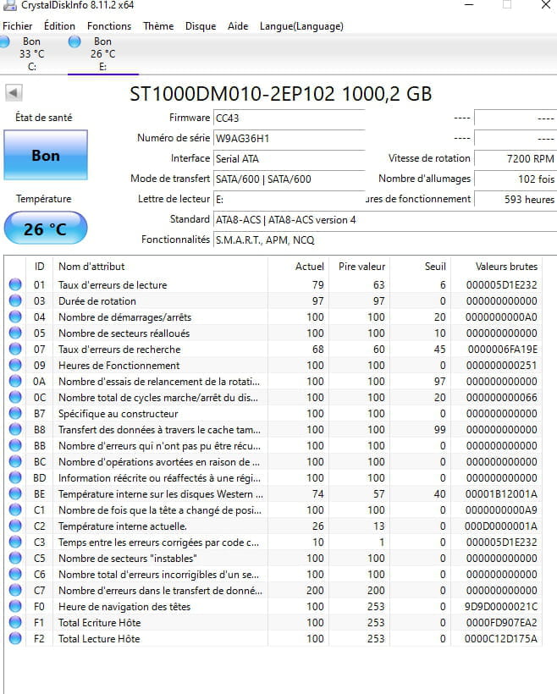This screenshot has width=557, height=694.
Task: Click the Standard field ATA8-ACS
Action: (x=385, y=220)
